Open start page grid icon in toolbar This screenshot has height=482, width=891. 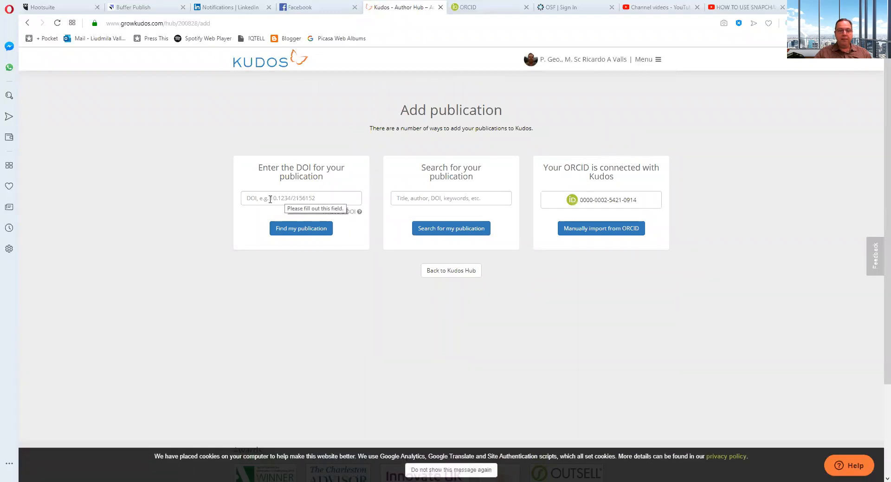click(72, 23)
